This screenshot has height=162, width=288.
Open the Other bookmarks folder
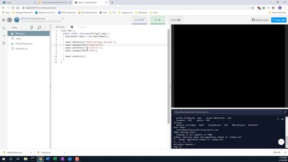[277, 13]
